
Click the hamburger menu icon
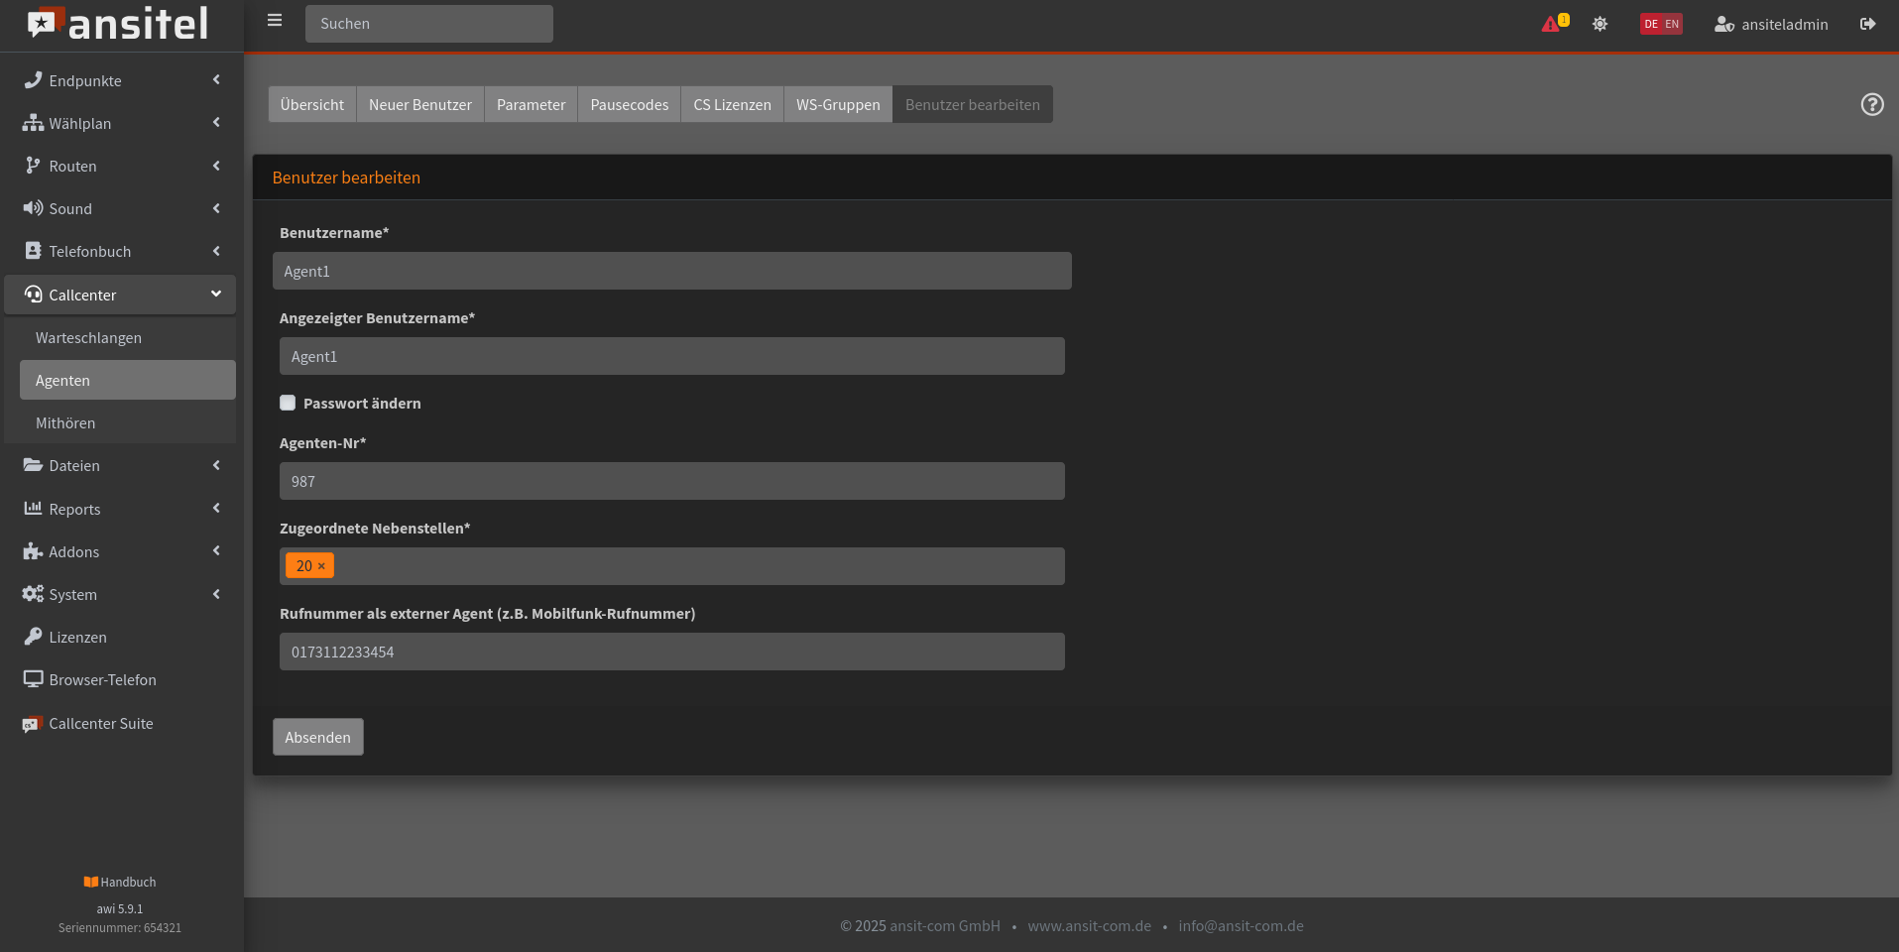tap(275, 21)
